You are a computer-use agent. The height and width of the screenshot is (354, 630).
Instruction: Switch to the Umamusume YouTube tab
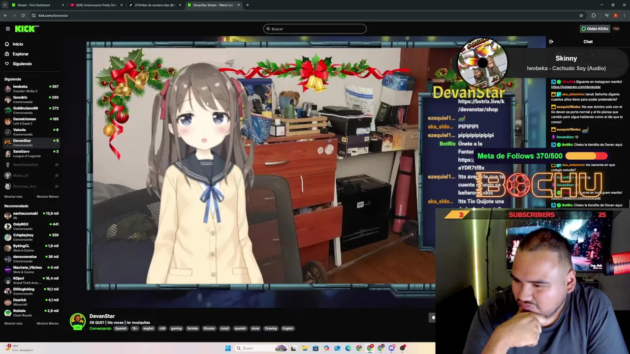96,5
